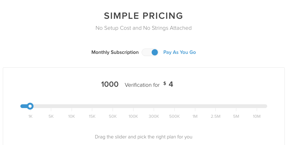Image resolution: width=286 pixels, height=145 pixels.
Task: Click the blue slider handle
Action: (x=30, y=106)
